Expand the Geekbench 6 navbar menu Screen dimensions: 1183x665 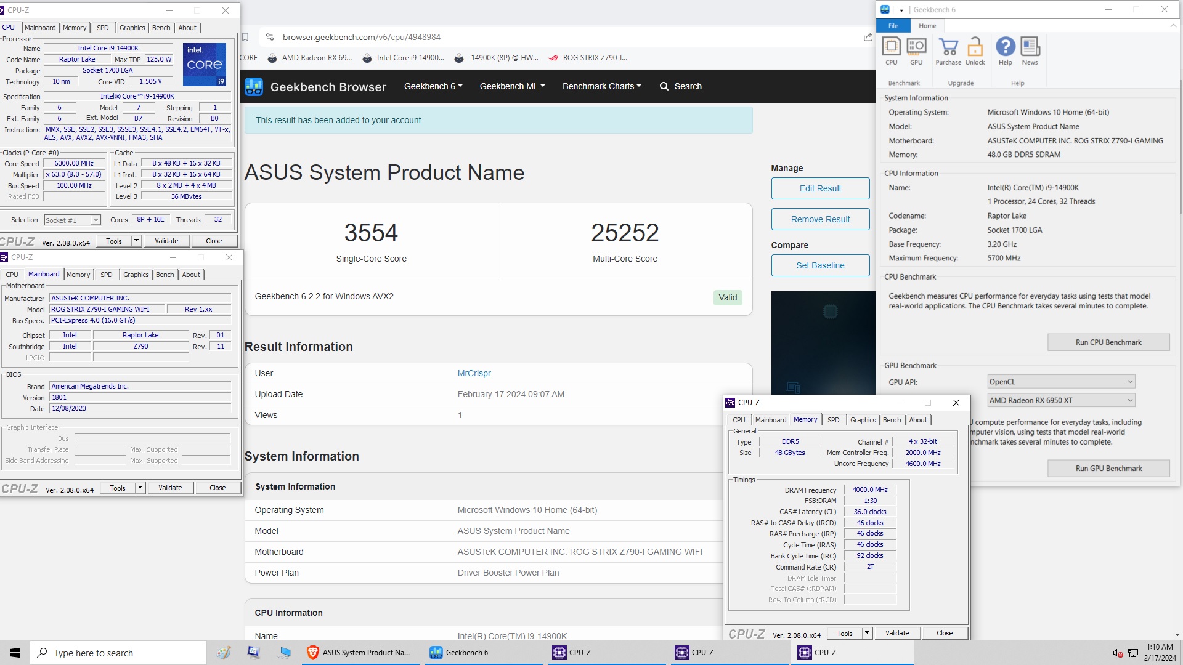[x=433, y=86]
